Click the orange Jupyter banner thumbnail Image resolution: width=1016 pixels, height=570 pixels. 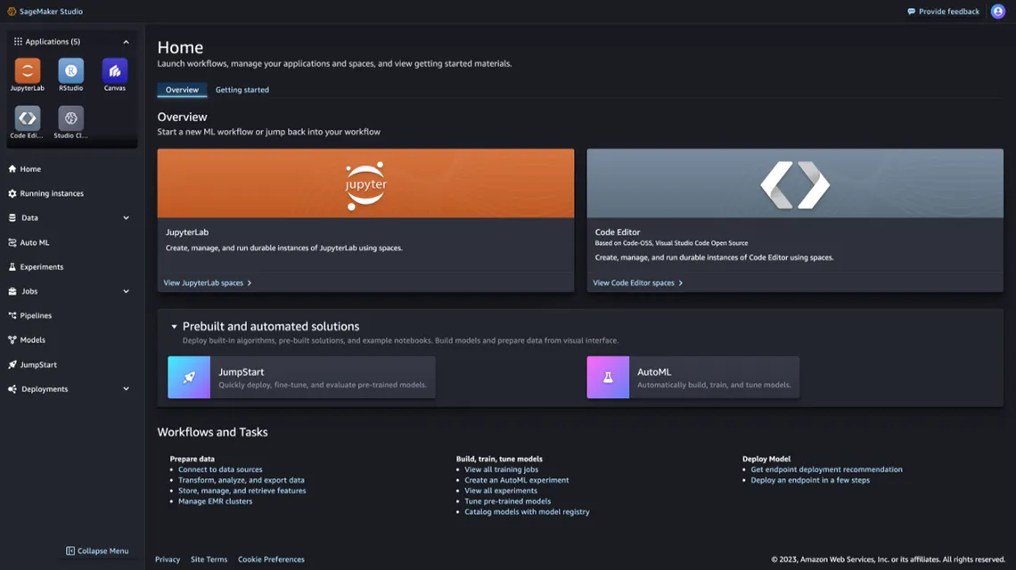coord(365,183)
